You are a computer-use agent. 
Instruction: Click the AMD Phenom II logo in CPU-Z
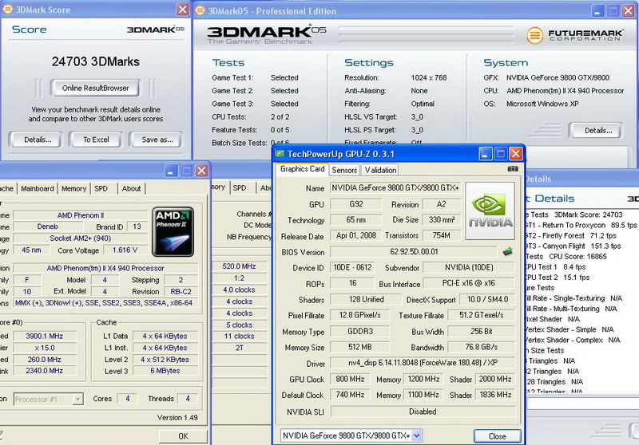[x=173, y=231]
